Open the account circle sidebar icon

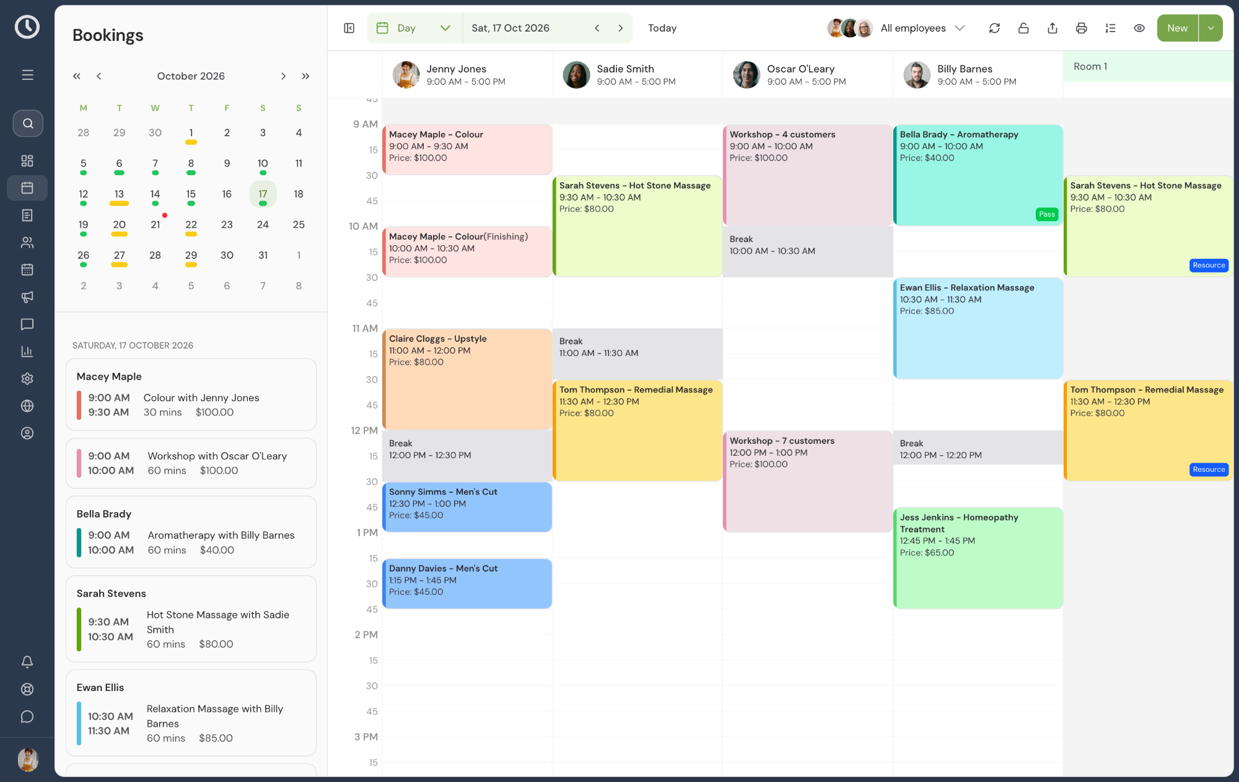pyautogui.click(x=27, y=433)
